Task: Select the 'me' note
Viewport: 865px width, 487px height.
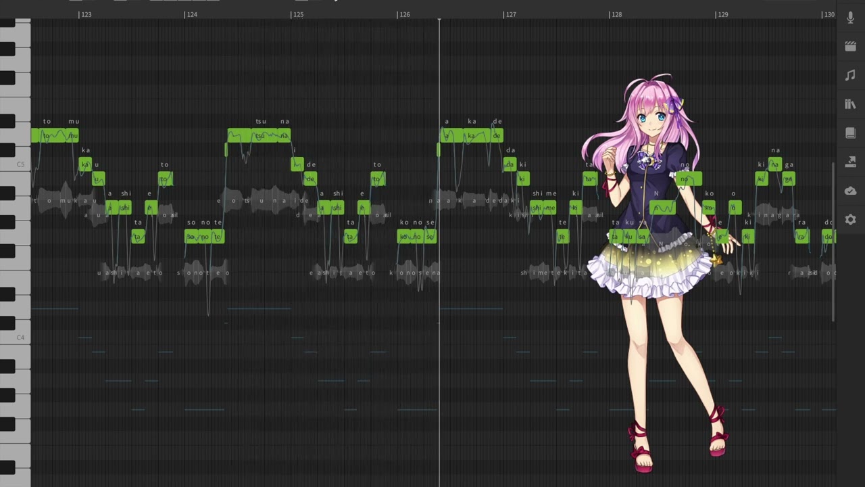Action: point(552,208)
